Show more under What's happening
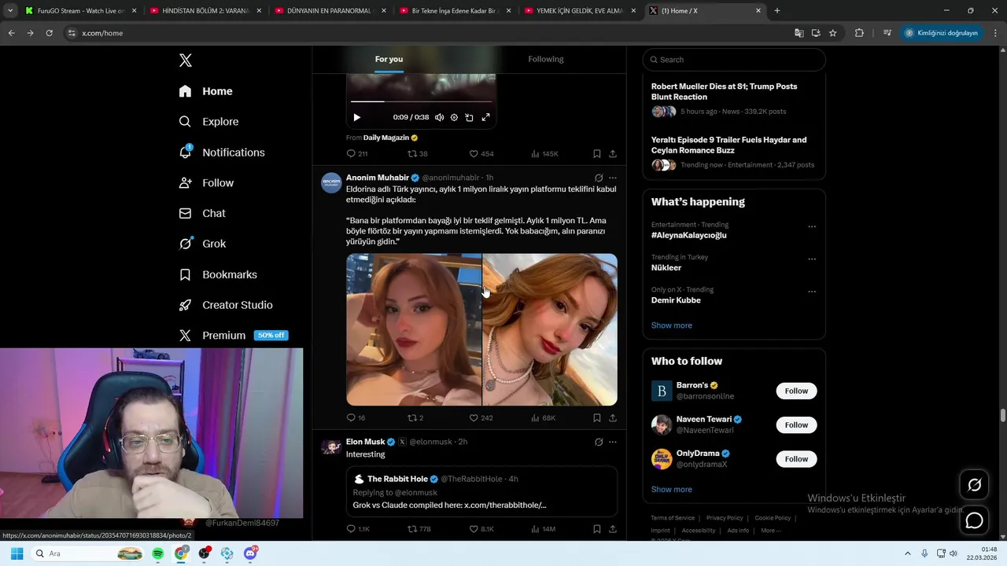 point(672,325)
